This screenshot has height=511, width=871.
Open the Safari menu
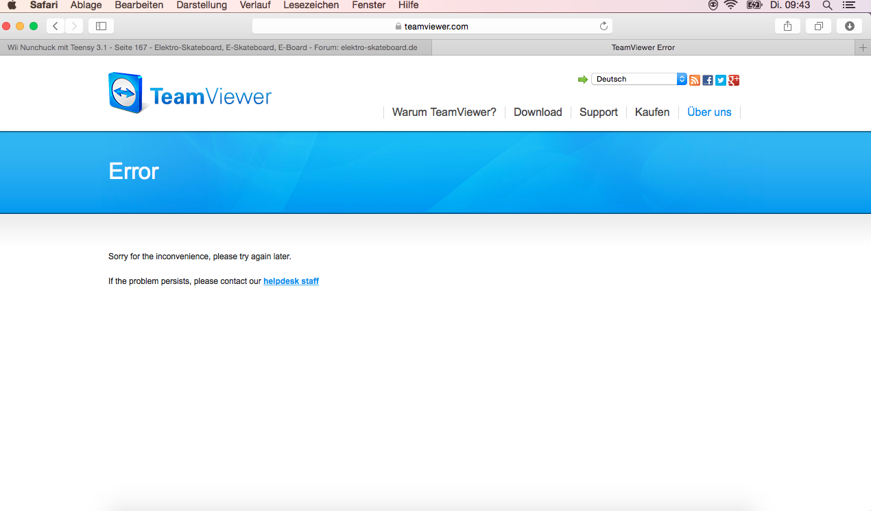(x=44, y=5)
